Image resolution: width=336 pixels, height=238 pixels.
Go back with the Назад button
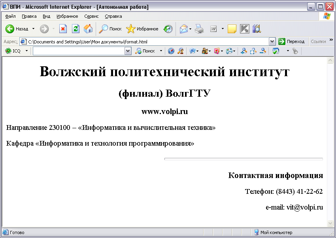click(x=17, y=29)
